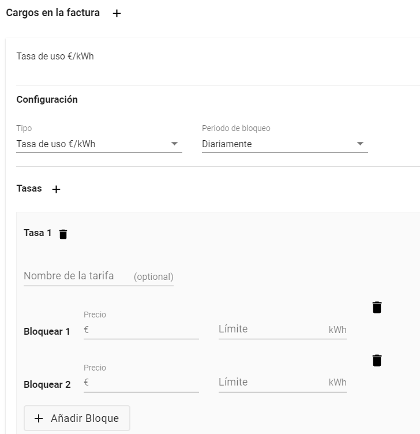The height and width of the screenshot is (434, 420).
Task: Click the Límite field for Bloquear 1
Action: point(283,330)
